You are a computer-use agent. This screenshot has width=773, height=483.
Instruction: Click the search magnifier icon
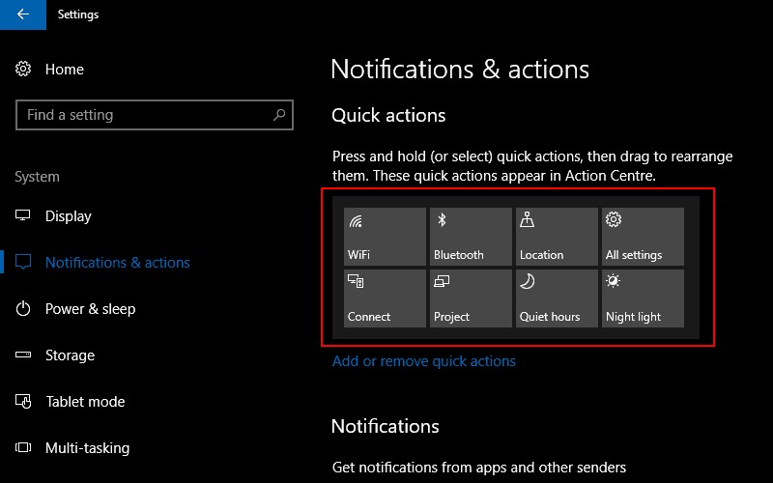pos(279,115)
